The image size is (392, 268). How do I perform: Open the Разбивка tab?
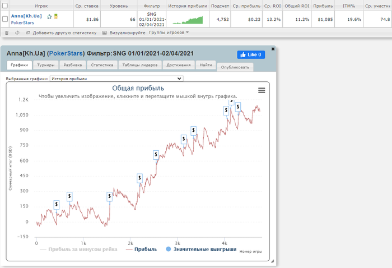[72, 65]
